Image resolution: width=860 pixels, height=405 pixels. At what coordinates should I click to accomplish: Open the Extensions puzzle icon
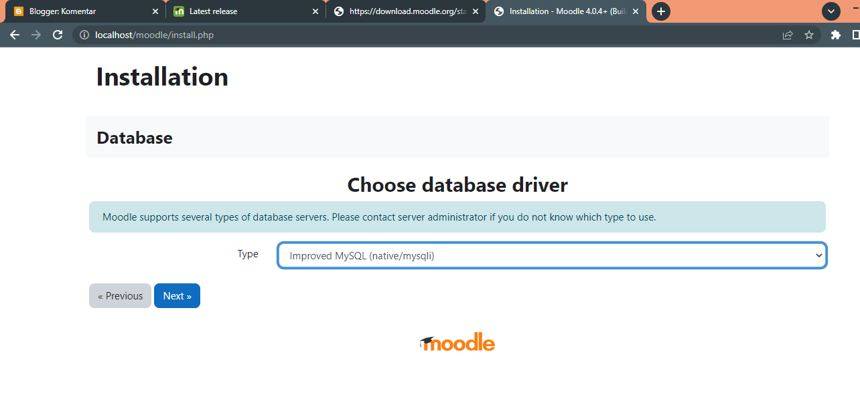point(835,35)
